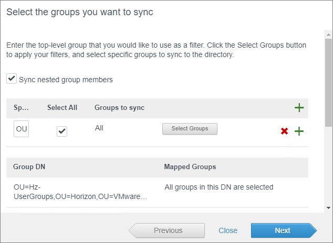Click the scrollbar down arrow
The width and height of the screenshot is (333, 243).
click(x=328, y=207)
